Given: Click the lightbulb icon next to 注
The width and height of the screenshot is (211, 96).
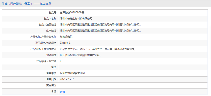Looking at the screenshot, I should 52,91.
